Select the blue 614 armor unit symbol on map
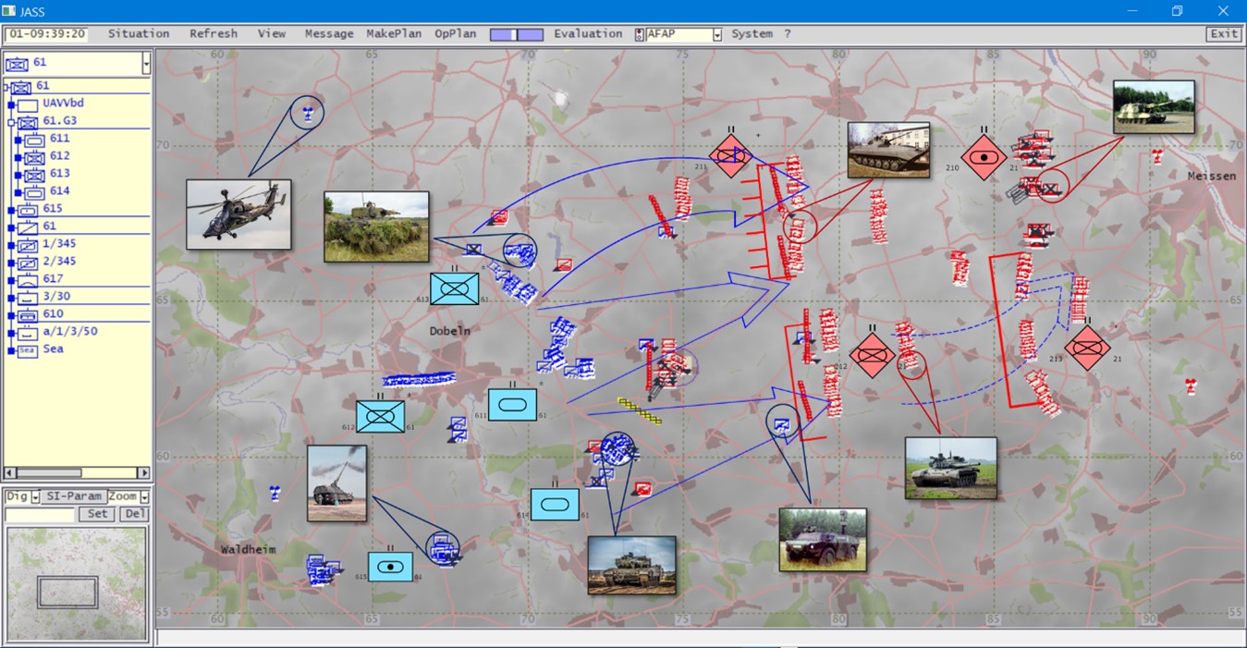Image resolution: width=1247 pixels, height=648 pixels. point(555,504)
